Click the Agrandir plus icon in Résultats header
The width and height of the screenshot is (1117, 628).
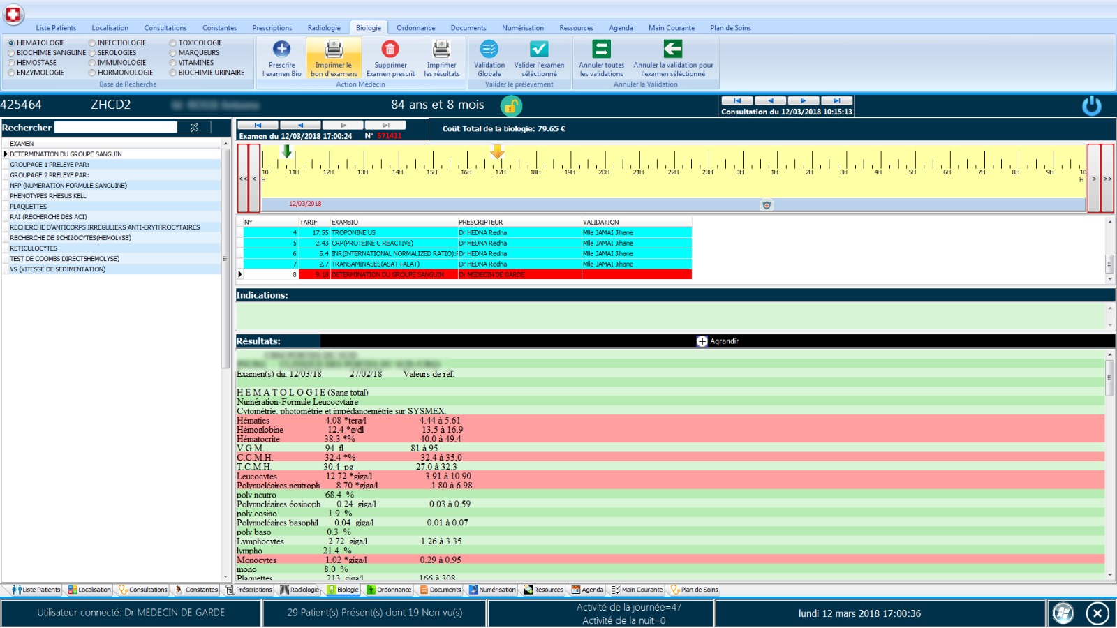pyautogui.click(x=702, y=341)
